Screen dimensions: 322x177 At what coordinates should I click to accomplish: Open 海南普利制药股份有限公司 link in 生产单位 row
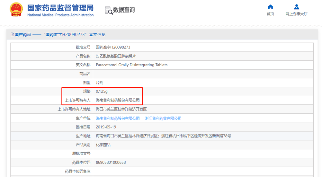tap(118, 118)
